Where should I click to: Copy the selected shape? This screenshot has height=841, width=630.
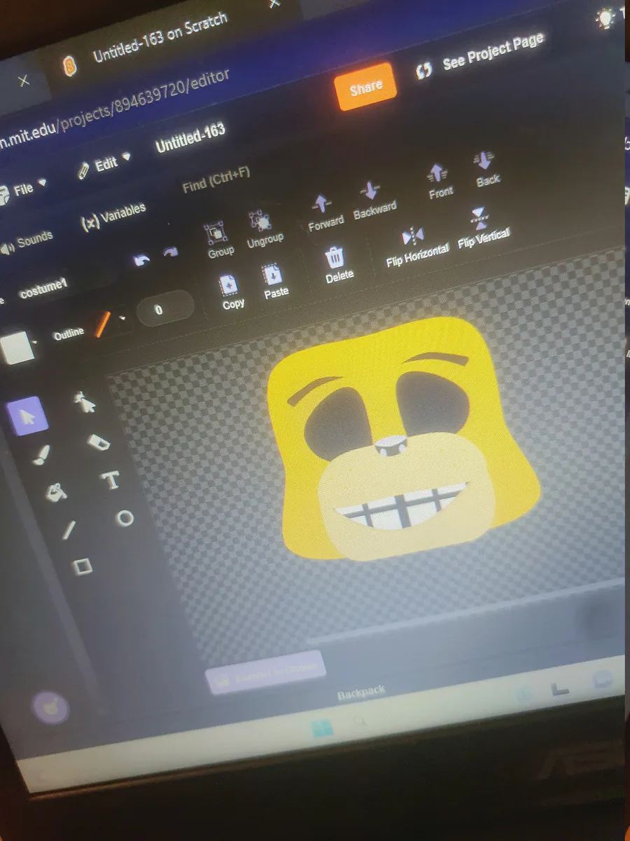[x=232, y=293]
